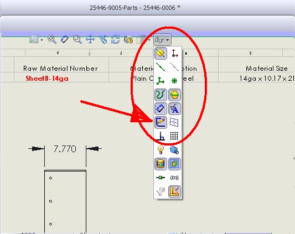
Task: Show View Lights light bulb icon
Action: (161, 150)
